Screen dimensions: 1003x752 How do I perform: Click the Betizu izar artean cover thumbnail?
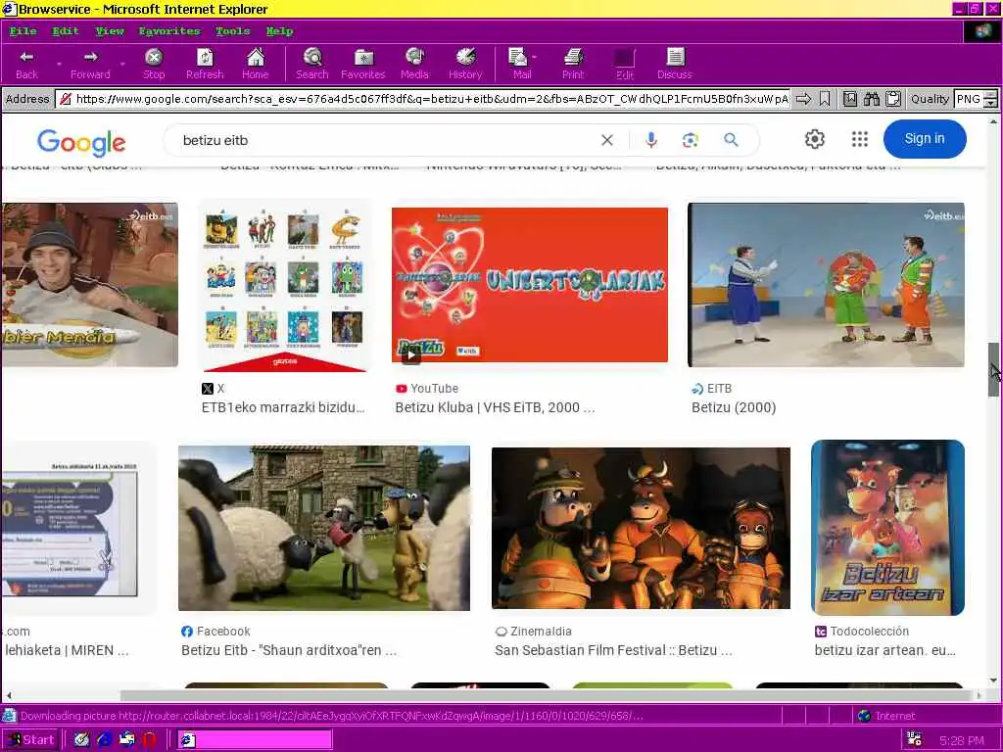[887, 528]
